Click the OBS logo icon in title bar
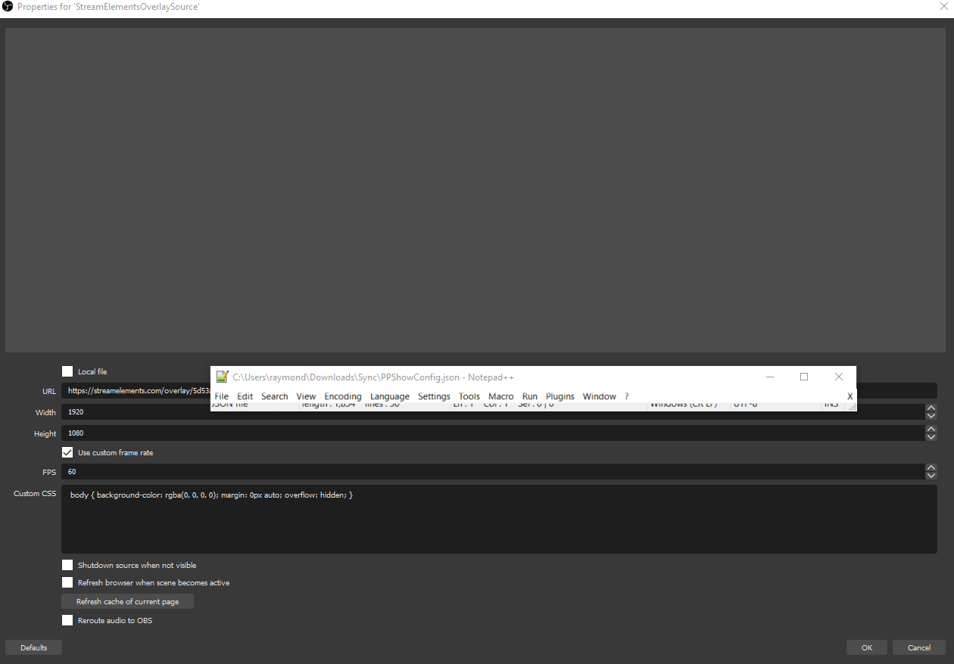Viewport: 954px width, 664px height. tap(8, 7)
